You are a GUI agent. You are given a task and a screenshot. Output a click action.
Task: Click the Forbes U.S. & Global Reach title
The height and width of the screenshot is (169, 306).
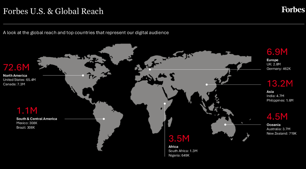tap(53, 11)
